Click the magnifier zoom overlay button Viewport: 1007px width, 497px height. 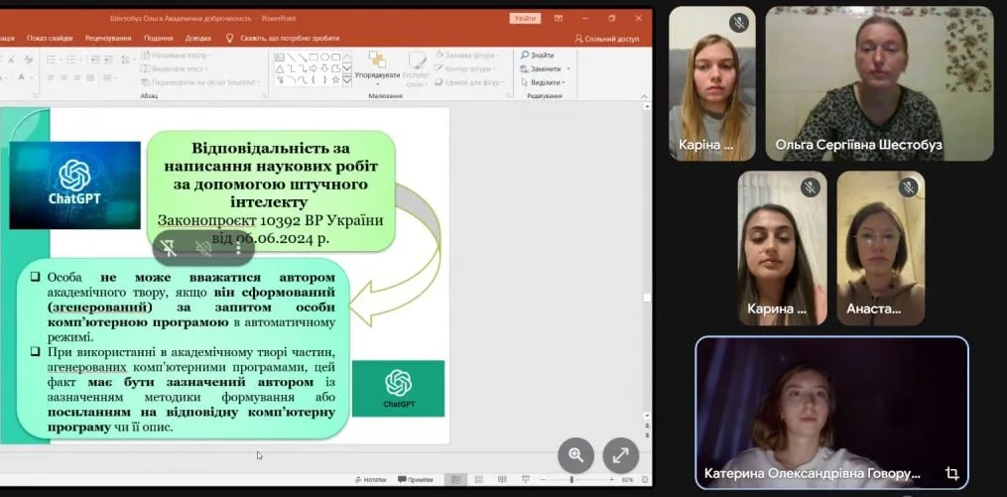pyautogui.click(x=576, y=455)
